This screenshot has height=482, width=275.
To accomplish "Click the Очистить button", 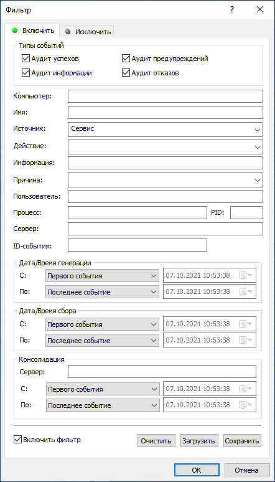I will [x=156, y=440].
